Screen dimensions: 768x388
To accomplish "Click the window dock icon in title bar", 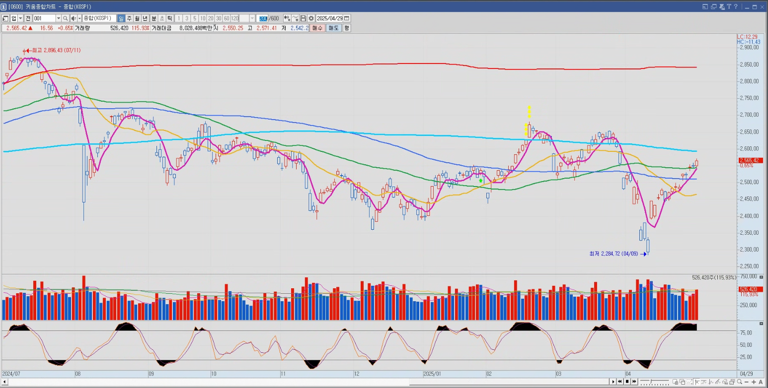I will click(x=705, y=7).
